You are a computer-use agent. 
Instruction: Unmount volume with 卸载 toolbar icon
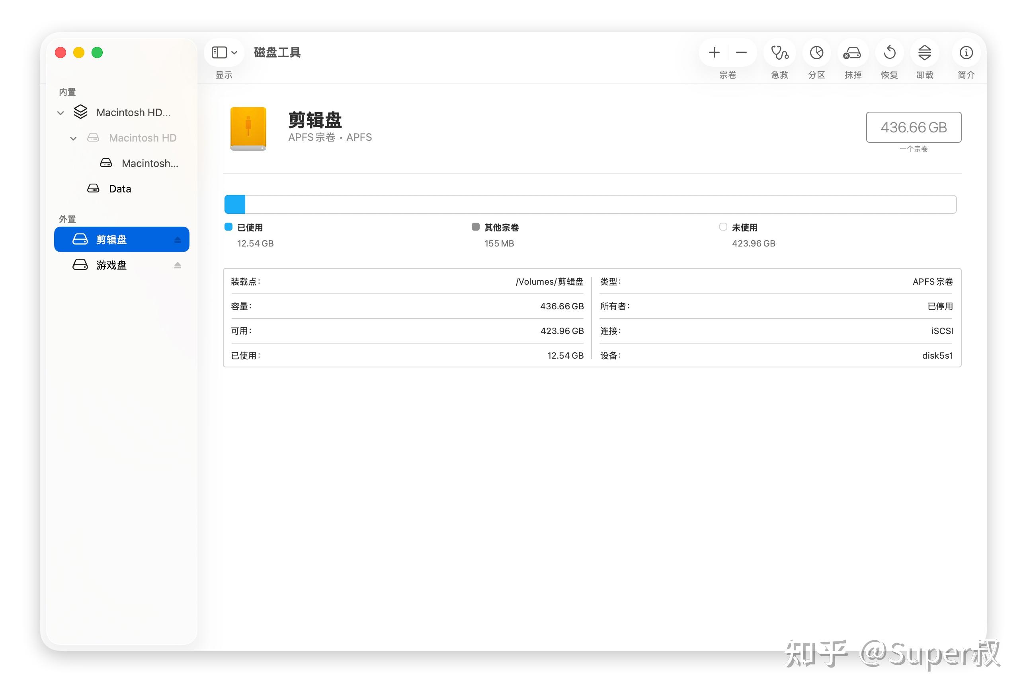(x=924, y=53)
